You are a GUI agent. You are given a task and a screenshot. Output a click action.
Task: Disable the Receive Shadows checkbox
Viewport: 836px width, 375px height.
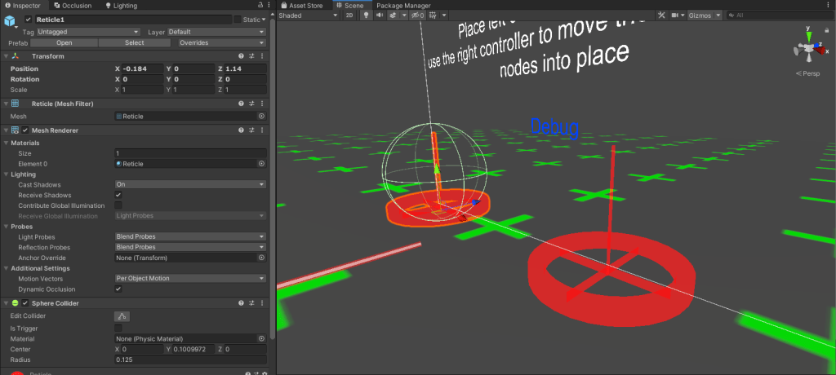tap(118, 196)
